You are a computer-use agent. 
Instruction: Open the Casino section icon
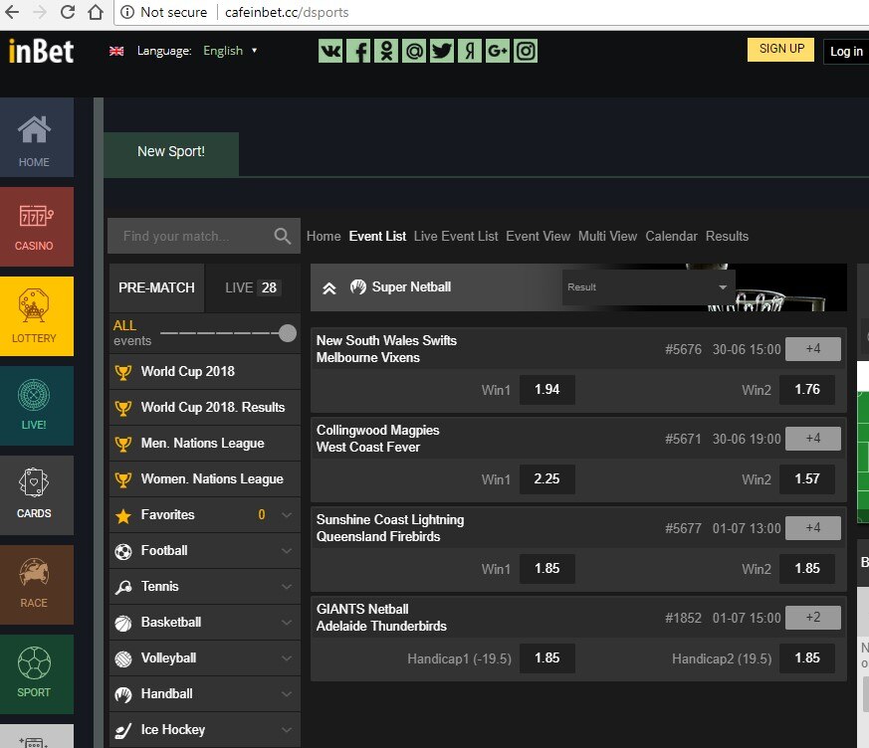[x=35, y=217]
